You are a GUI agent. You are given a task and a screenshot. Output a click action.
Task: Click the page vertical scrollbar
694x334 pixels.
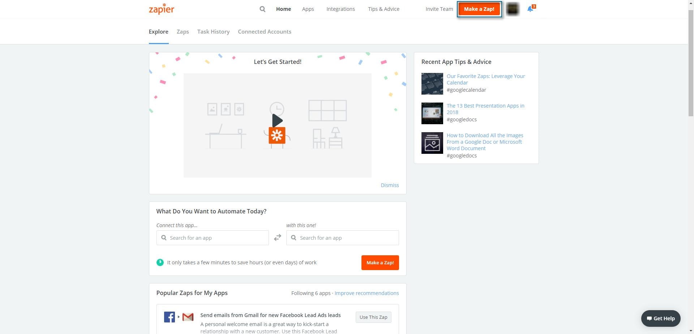pyautogui.click(x=691, y=63)
